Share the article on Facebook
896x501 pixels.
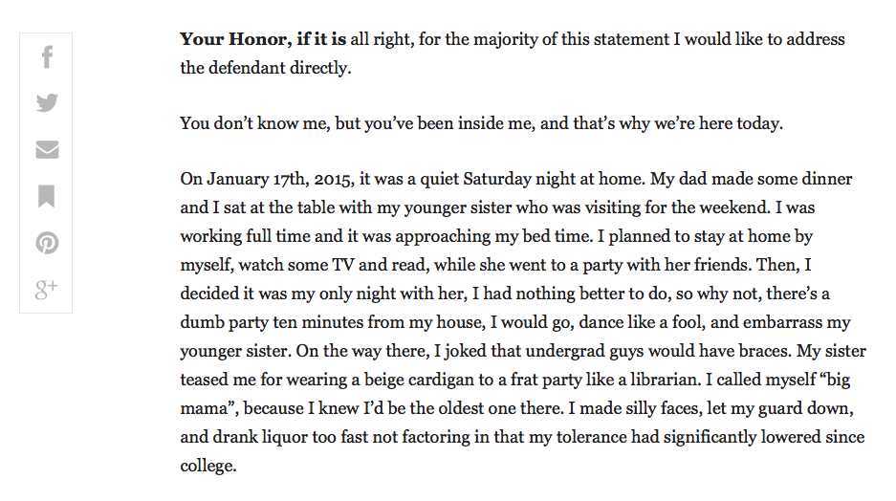[x=47, y=57]
